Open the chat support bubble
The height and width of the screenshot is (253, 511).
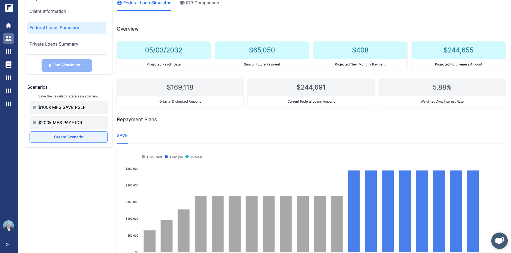click(x=499, y=241)
